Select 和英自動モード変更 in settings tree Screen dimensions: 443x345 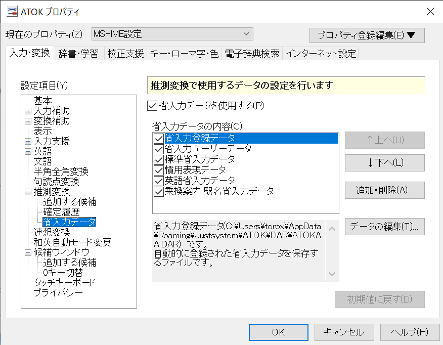coord(72,242)
